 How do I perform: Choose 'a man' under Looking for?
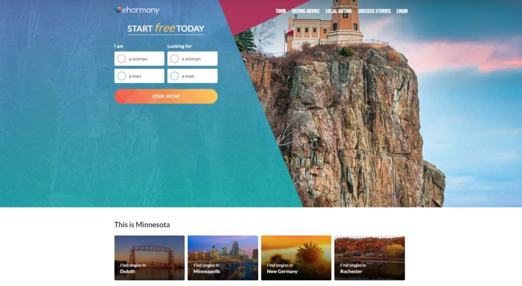[x=192, y=76]
